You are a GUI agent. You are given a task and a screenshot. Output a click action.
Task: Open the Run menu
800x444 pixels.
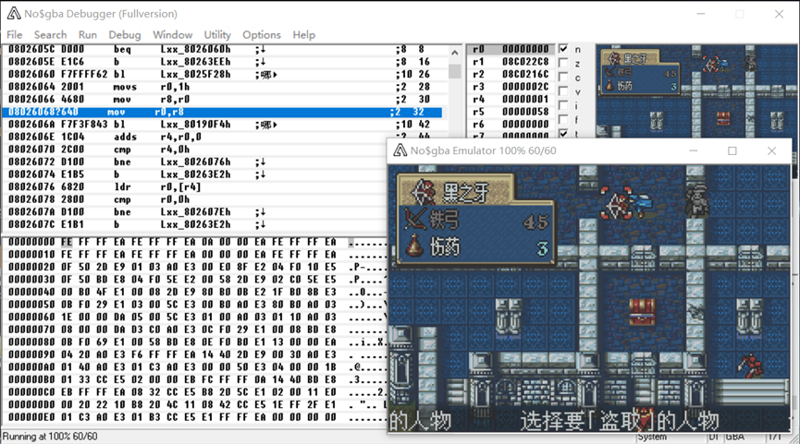pyautogui.click(x=87, y=35)
